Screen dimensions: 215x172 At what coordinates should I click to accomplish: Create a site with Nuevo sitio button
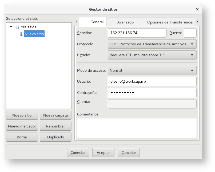22,115
